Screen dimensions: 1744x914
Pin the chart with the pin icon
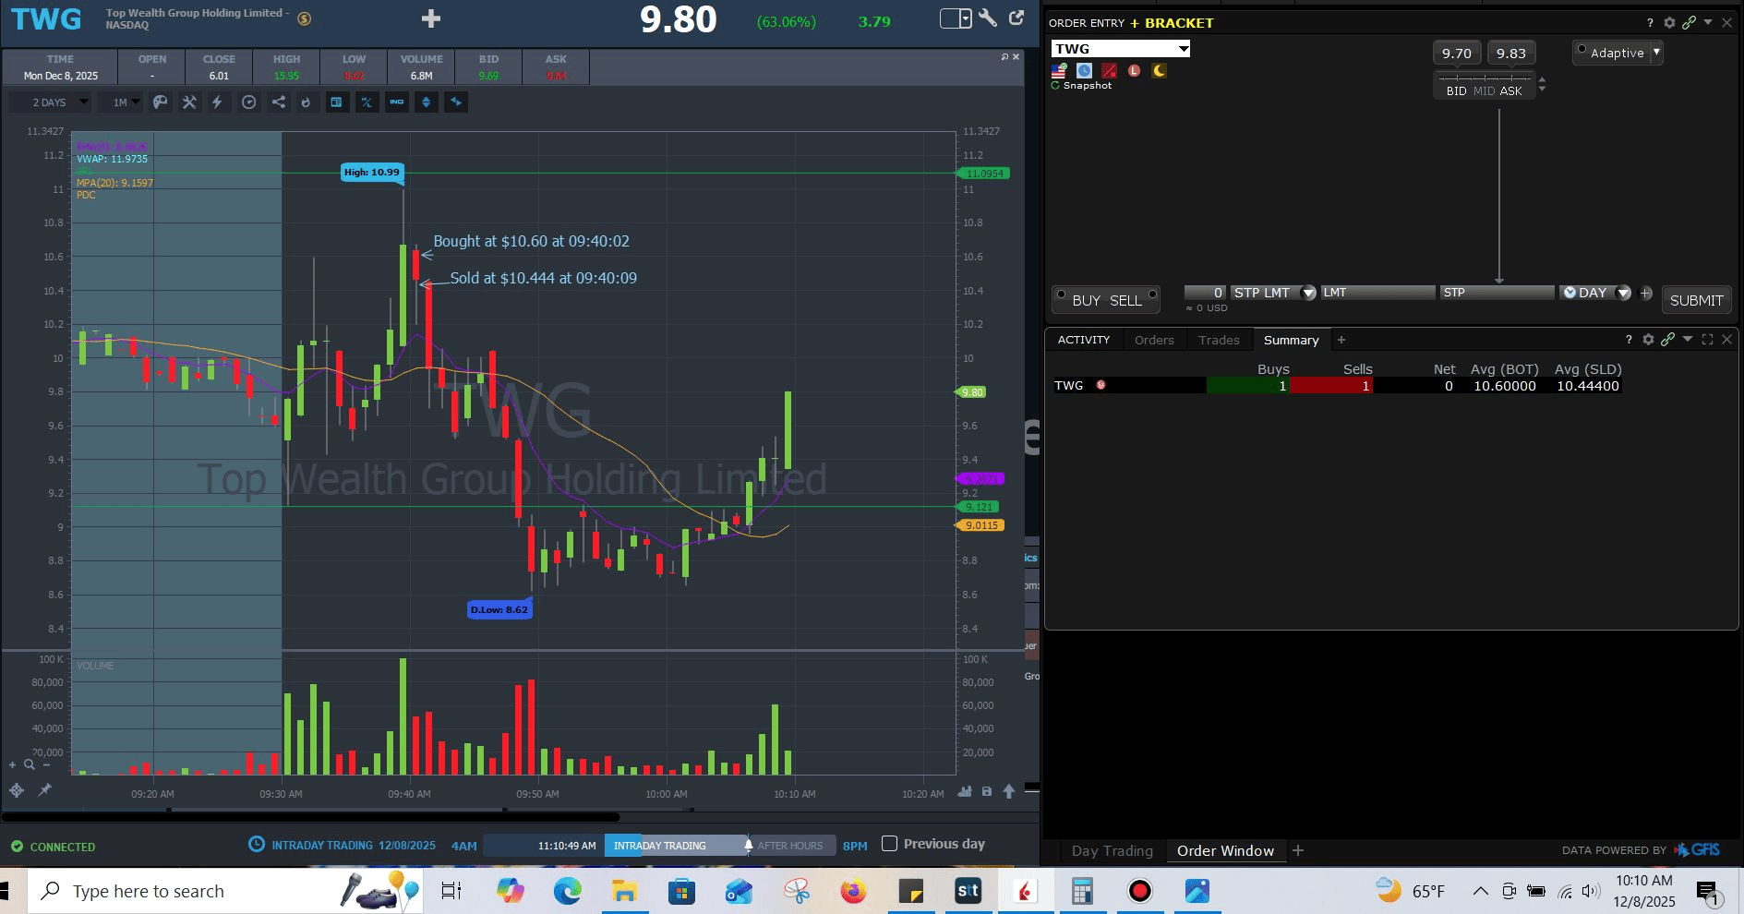[44, 790]
